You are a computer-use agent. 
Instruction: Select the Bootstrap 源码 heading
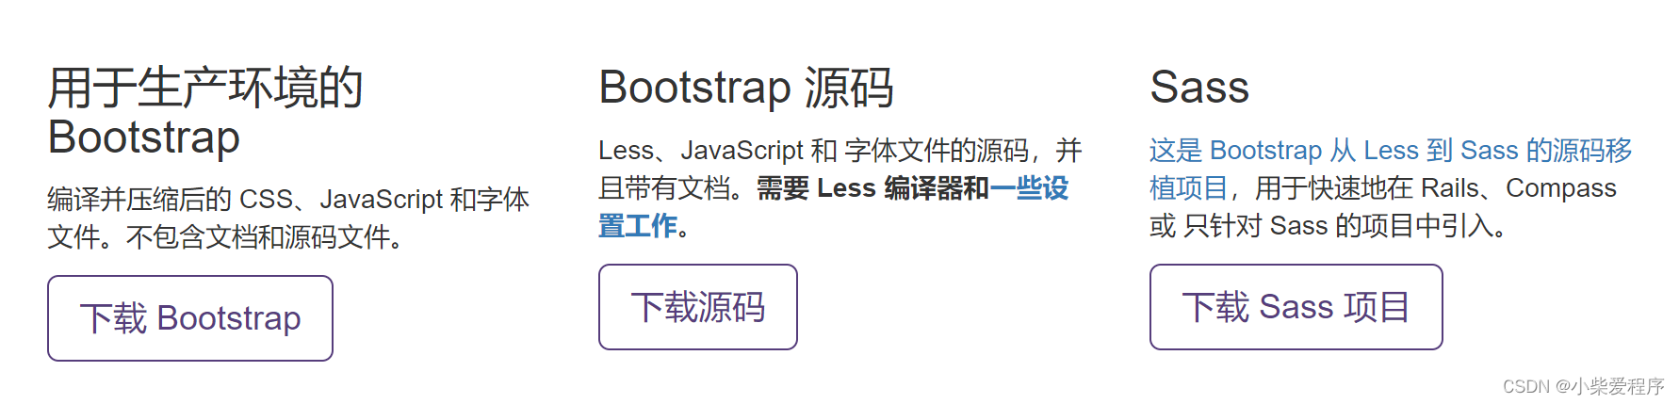point(746,88)
